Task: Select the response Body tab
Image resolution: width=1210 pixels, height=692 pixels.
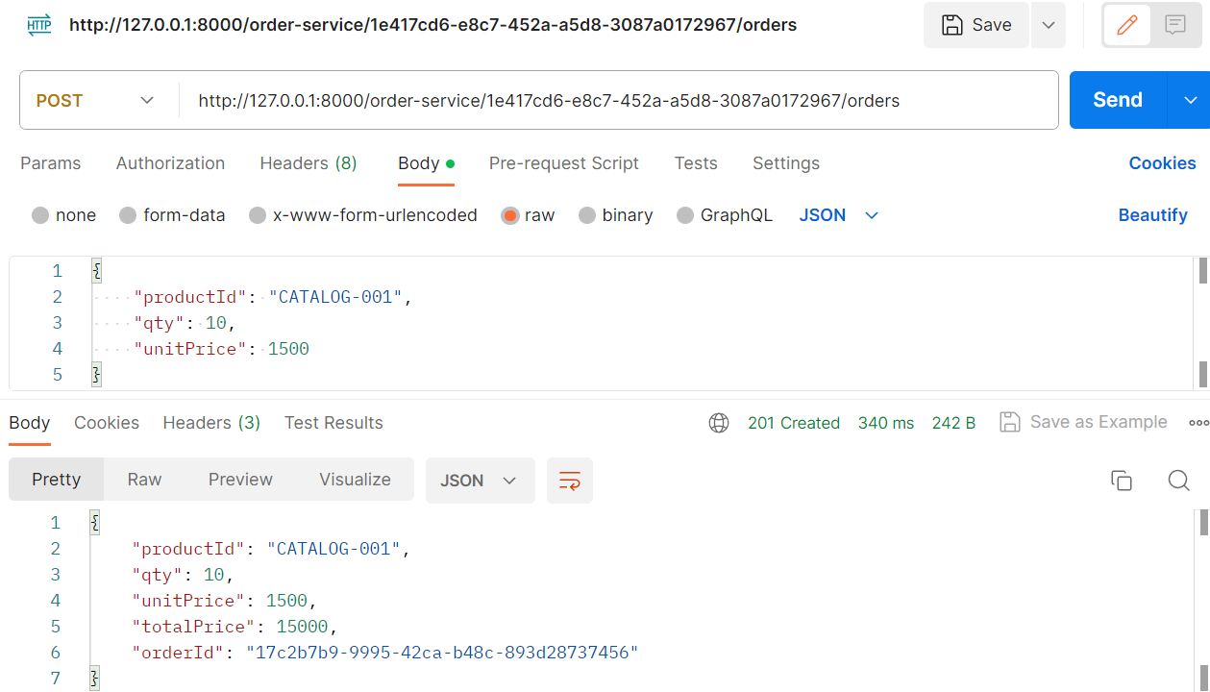Action: 30,423
